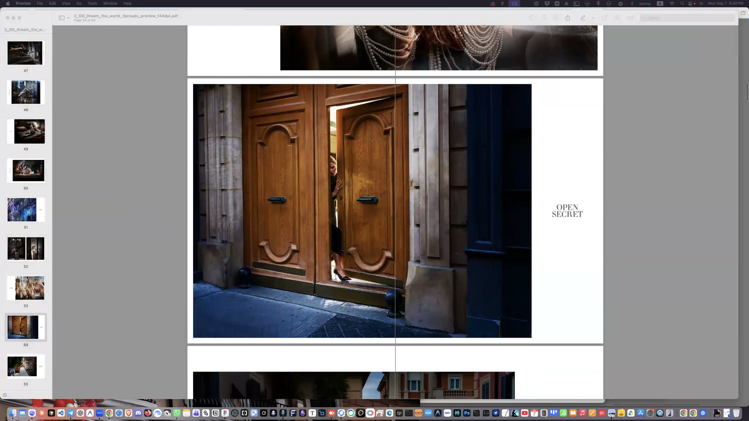749x421 pixels.
Task: Select page 47 thumbnail
Action: [x=26, y=53]
